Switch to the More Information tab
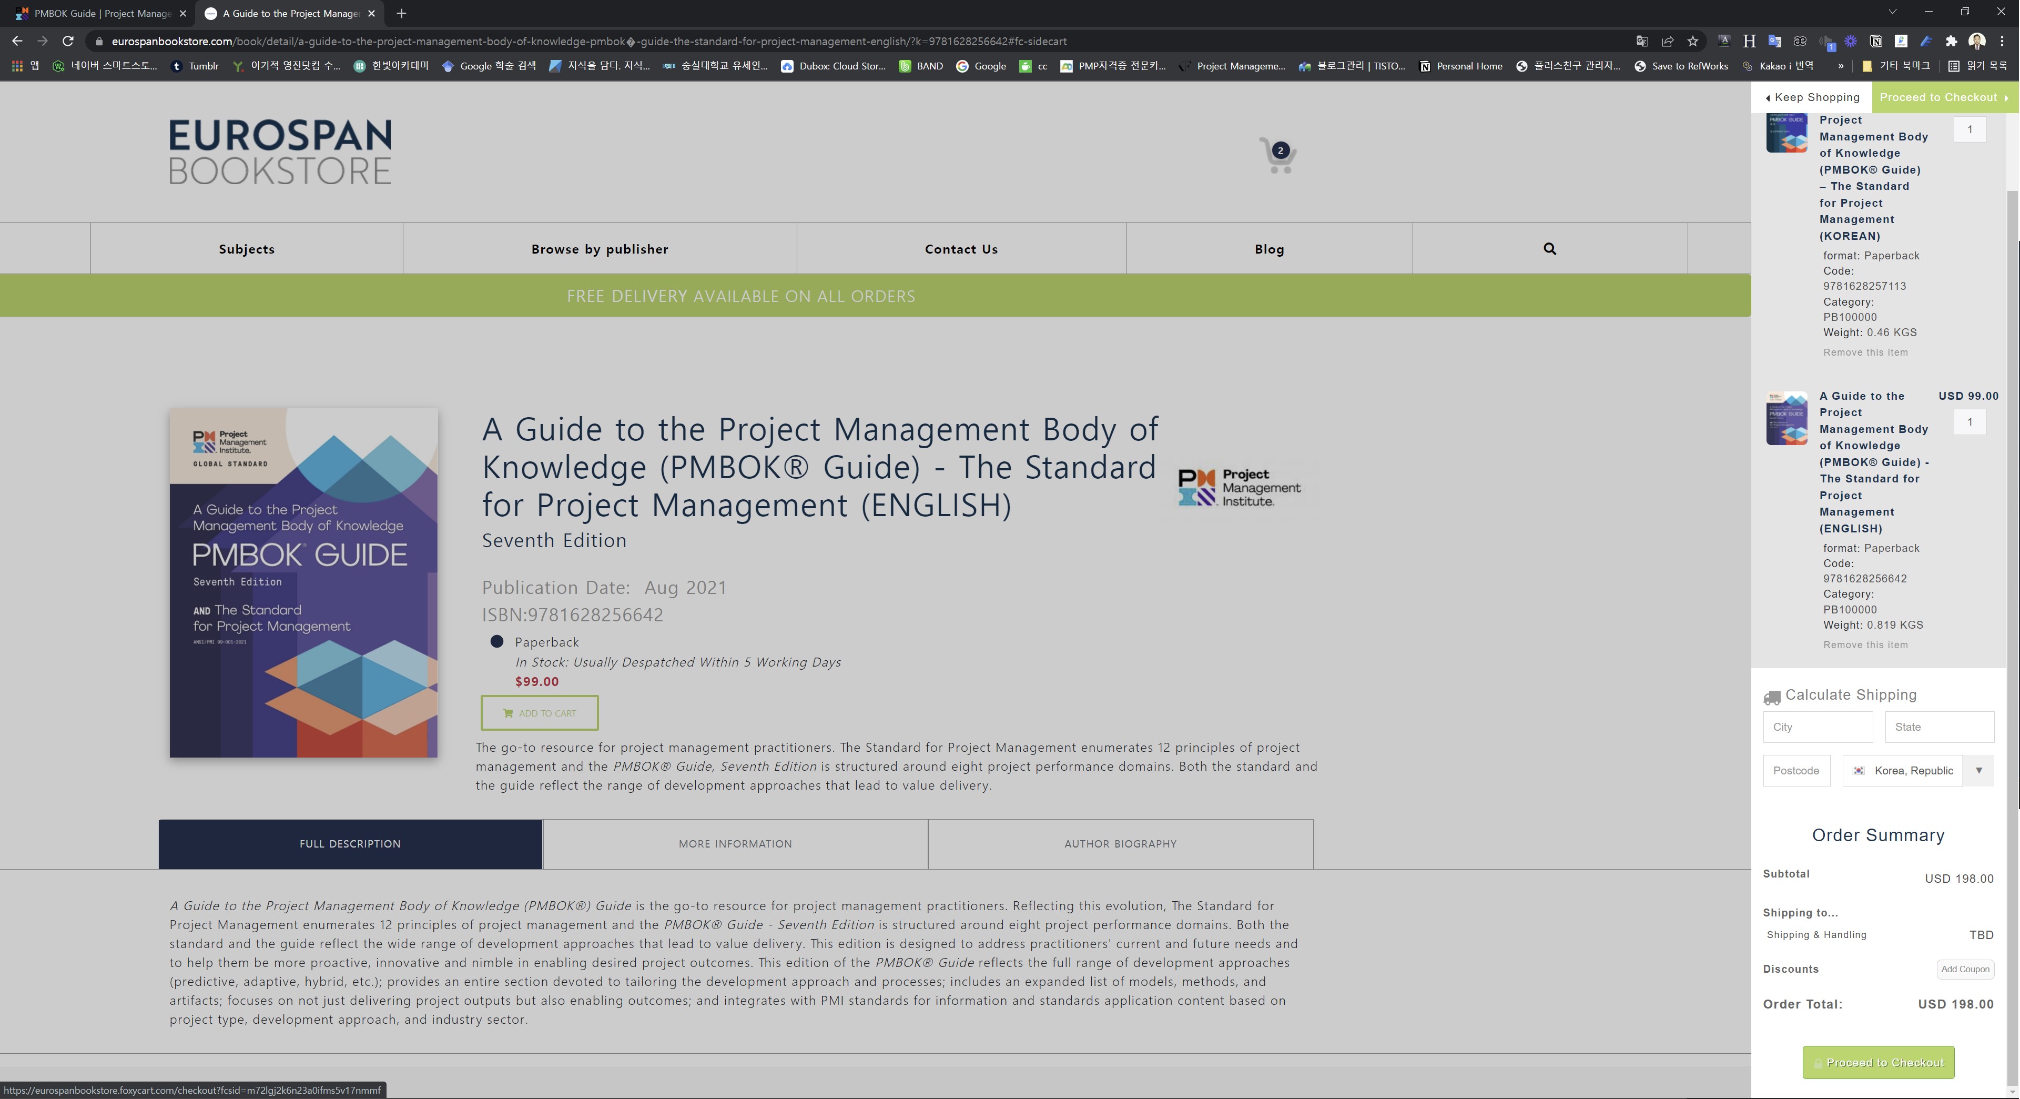This screenshot has height=1099, width=2020. pos(735,844)
